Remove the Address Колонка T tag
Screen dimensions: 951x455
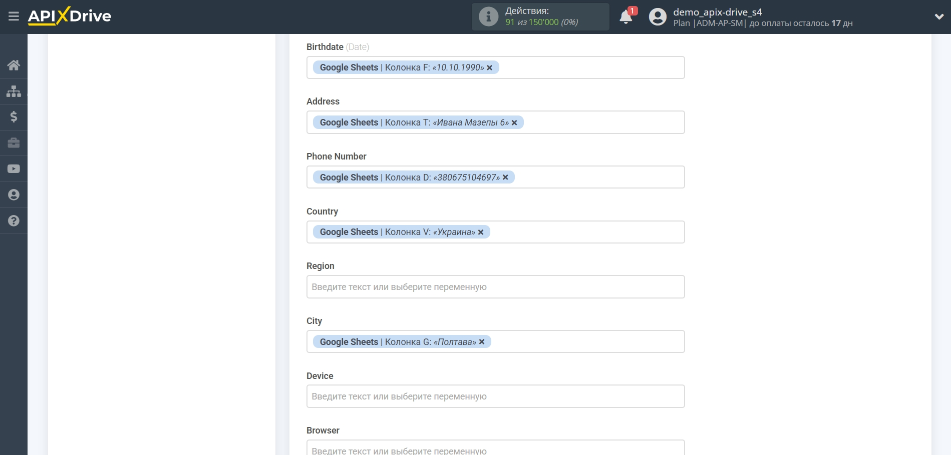click(514, 123)
